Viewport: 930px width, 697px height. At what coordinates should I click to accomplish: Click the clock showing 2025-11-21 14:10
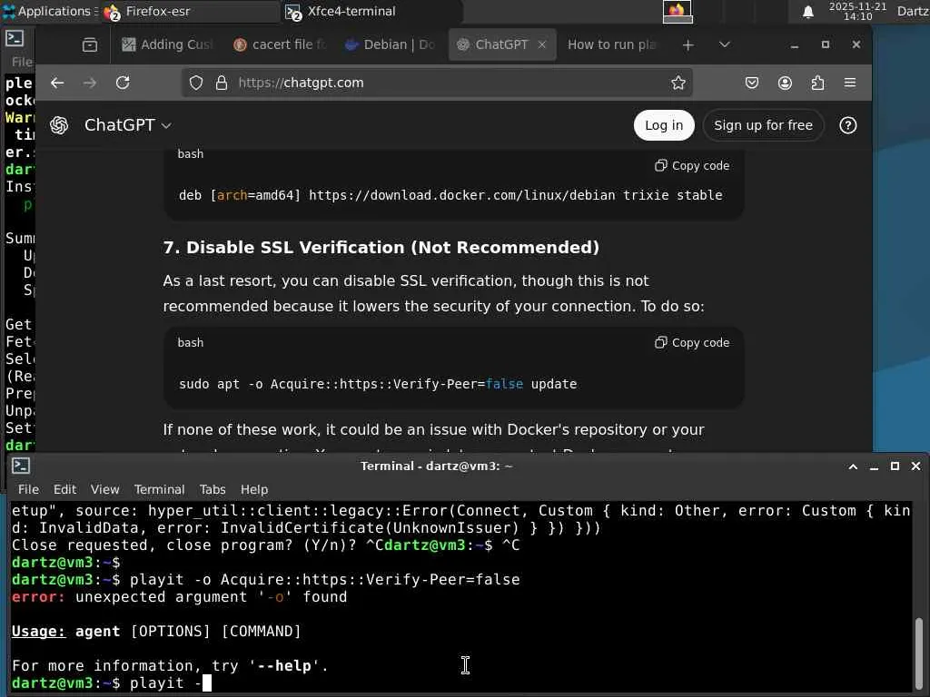point(857,11)
